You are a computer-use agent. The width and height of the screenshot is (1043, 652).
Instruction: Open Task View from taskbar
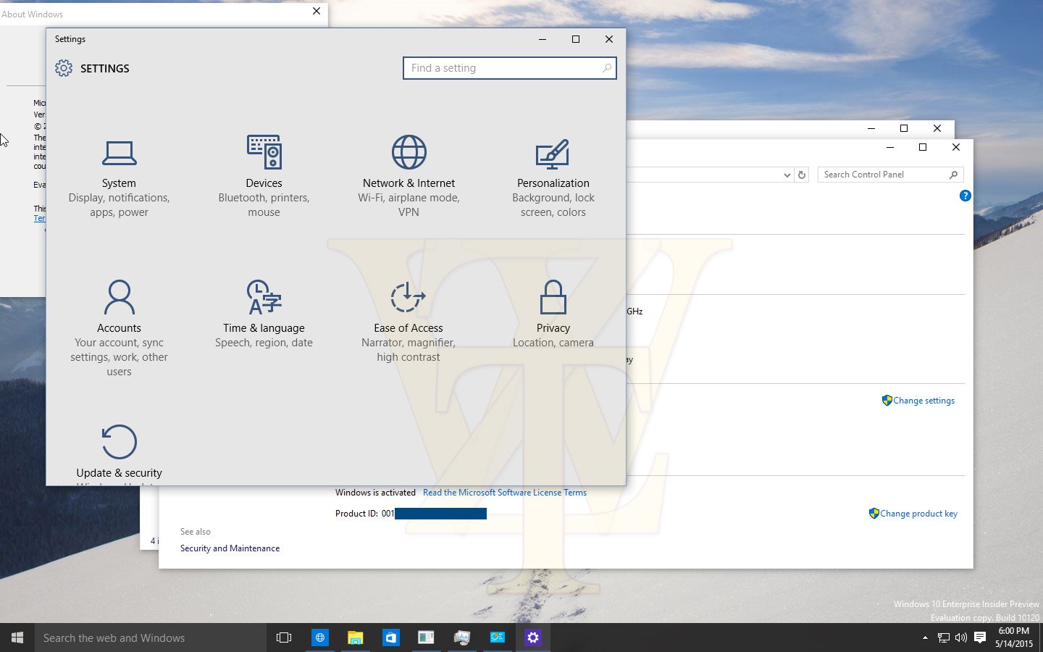coord(284,638)
